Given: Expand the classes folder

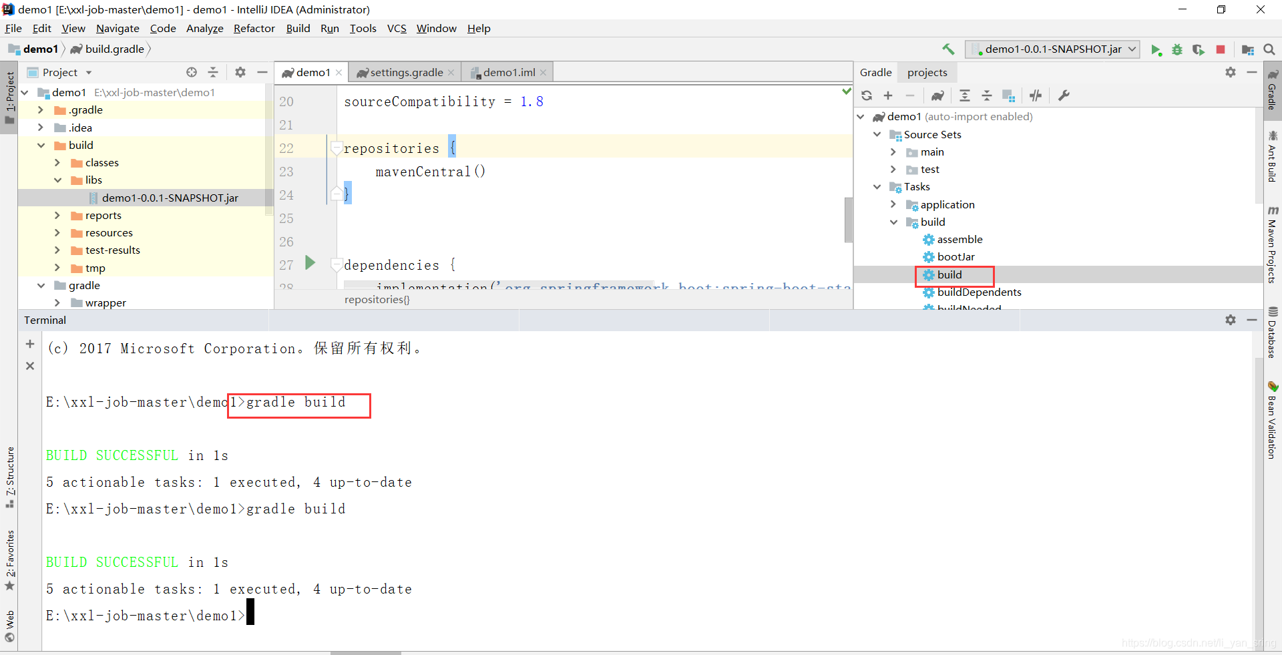Looking at the screenshot, I should click(x=57, y=162).
